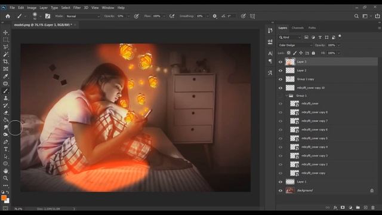
Task: Open brush Opacity dropdown arrow
Action: (129, 16)
